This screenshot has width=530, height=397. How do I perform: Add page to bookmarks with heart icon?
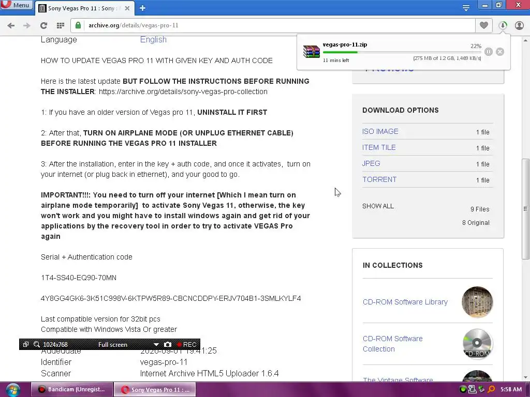coord(484,25)
